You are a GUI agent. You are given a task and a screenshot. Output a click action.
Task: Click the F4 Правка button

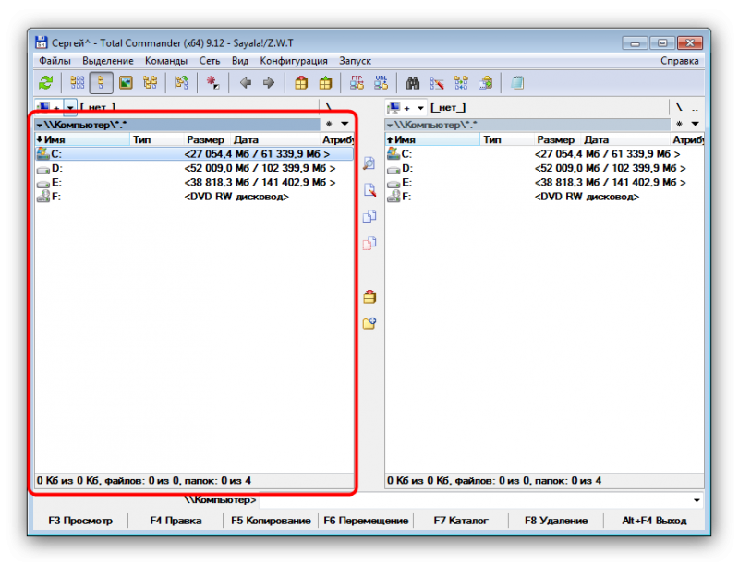pyautogui.click(x=176, y=521)
